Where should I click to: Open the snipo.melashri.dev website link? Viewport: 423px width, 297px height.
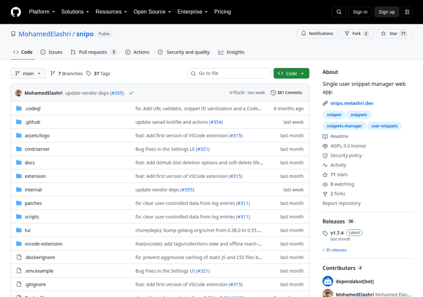pos(352,103)
